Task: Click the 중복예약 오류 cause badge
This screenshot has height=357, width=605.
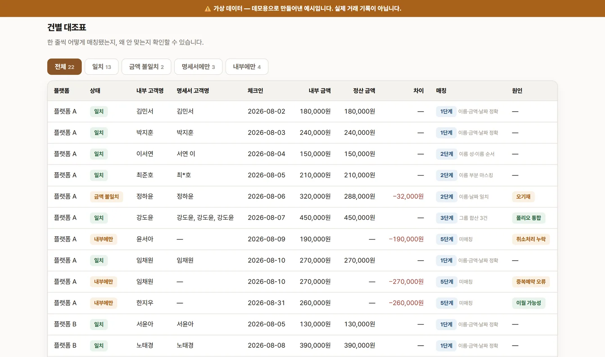Action: (531, 282)
